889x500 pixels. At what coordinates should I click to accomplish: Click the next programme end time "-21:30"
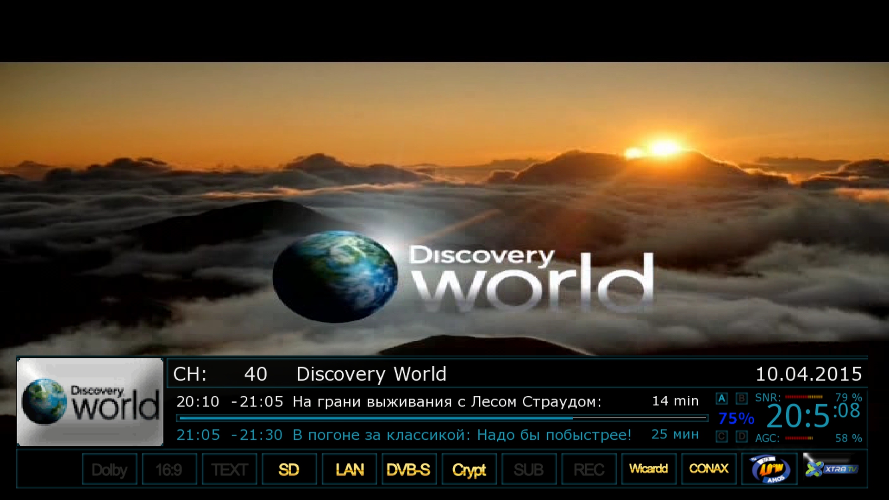(x=257, y=435)
